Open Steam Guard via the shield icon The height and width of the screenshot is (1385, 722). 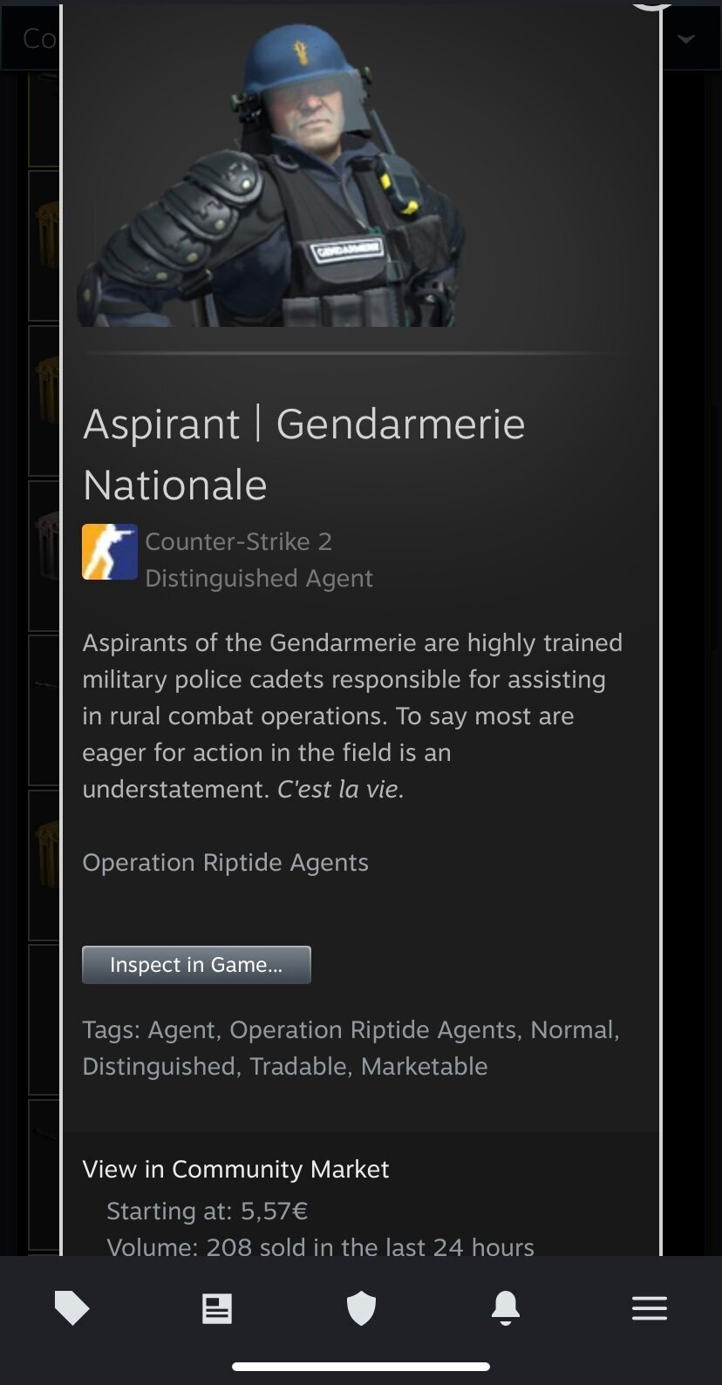pyautogui.click(x=361, y=1308)
